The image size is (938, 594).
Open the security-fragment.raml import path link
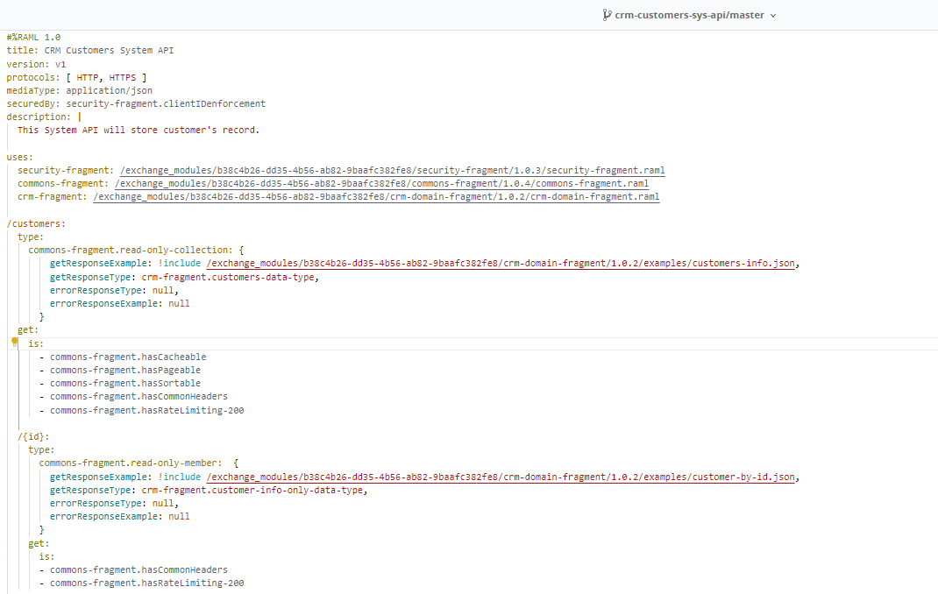[x=393, y=170]
